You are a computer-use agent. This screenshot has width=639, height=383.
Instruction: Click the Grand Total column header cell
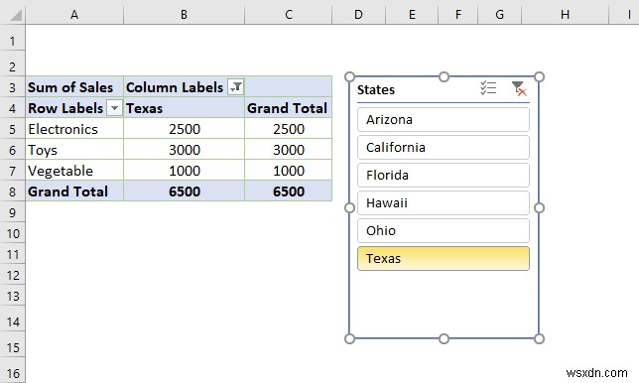[x=289, y=108]
